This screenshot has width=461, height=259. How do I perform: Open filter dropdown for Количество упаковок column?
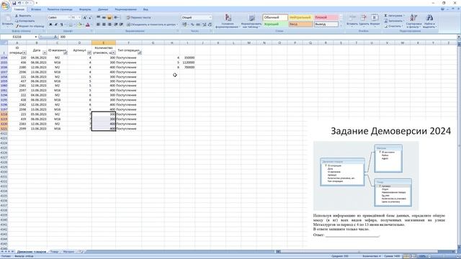114,53
